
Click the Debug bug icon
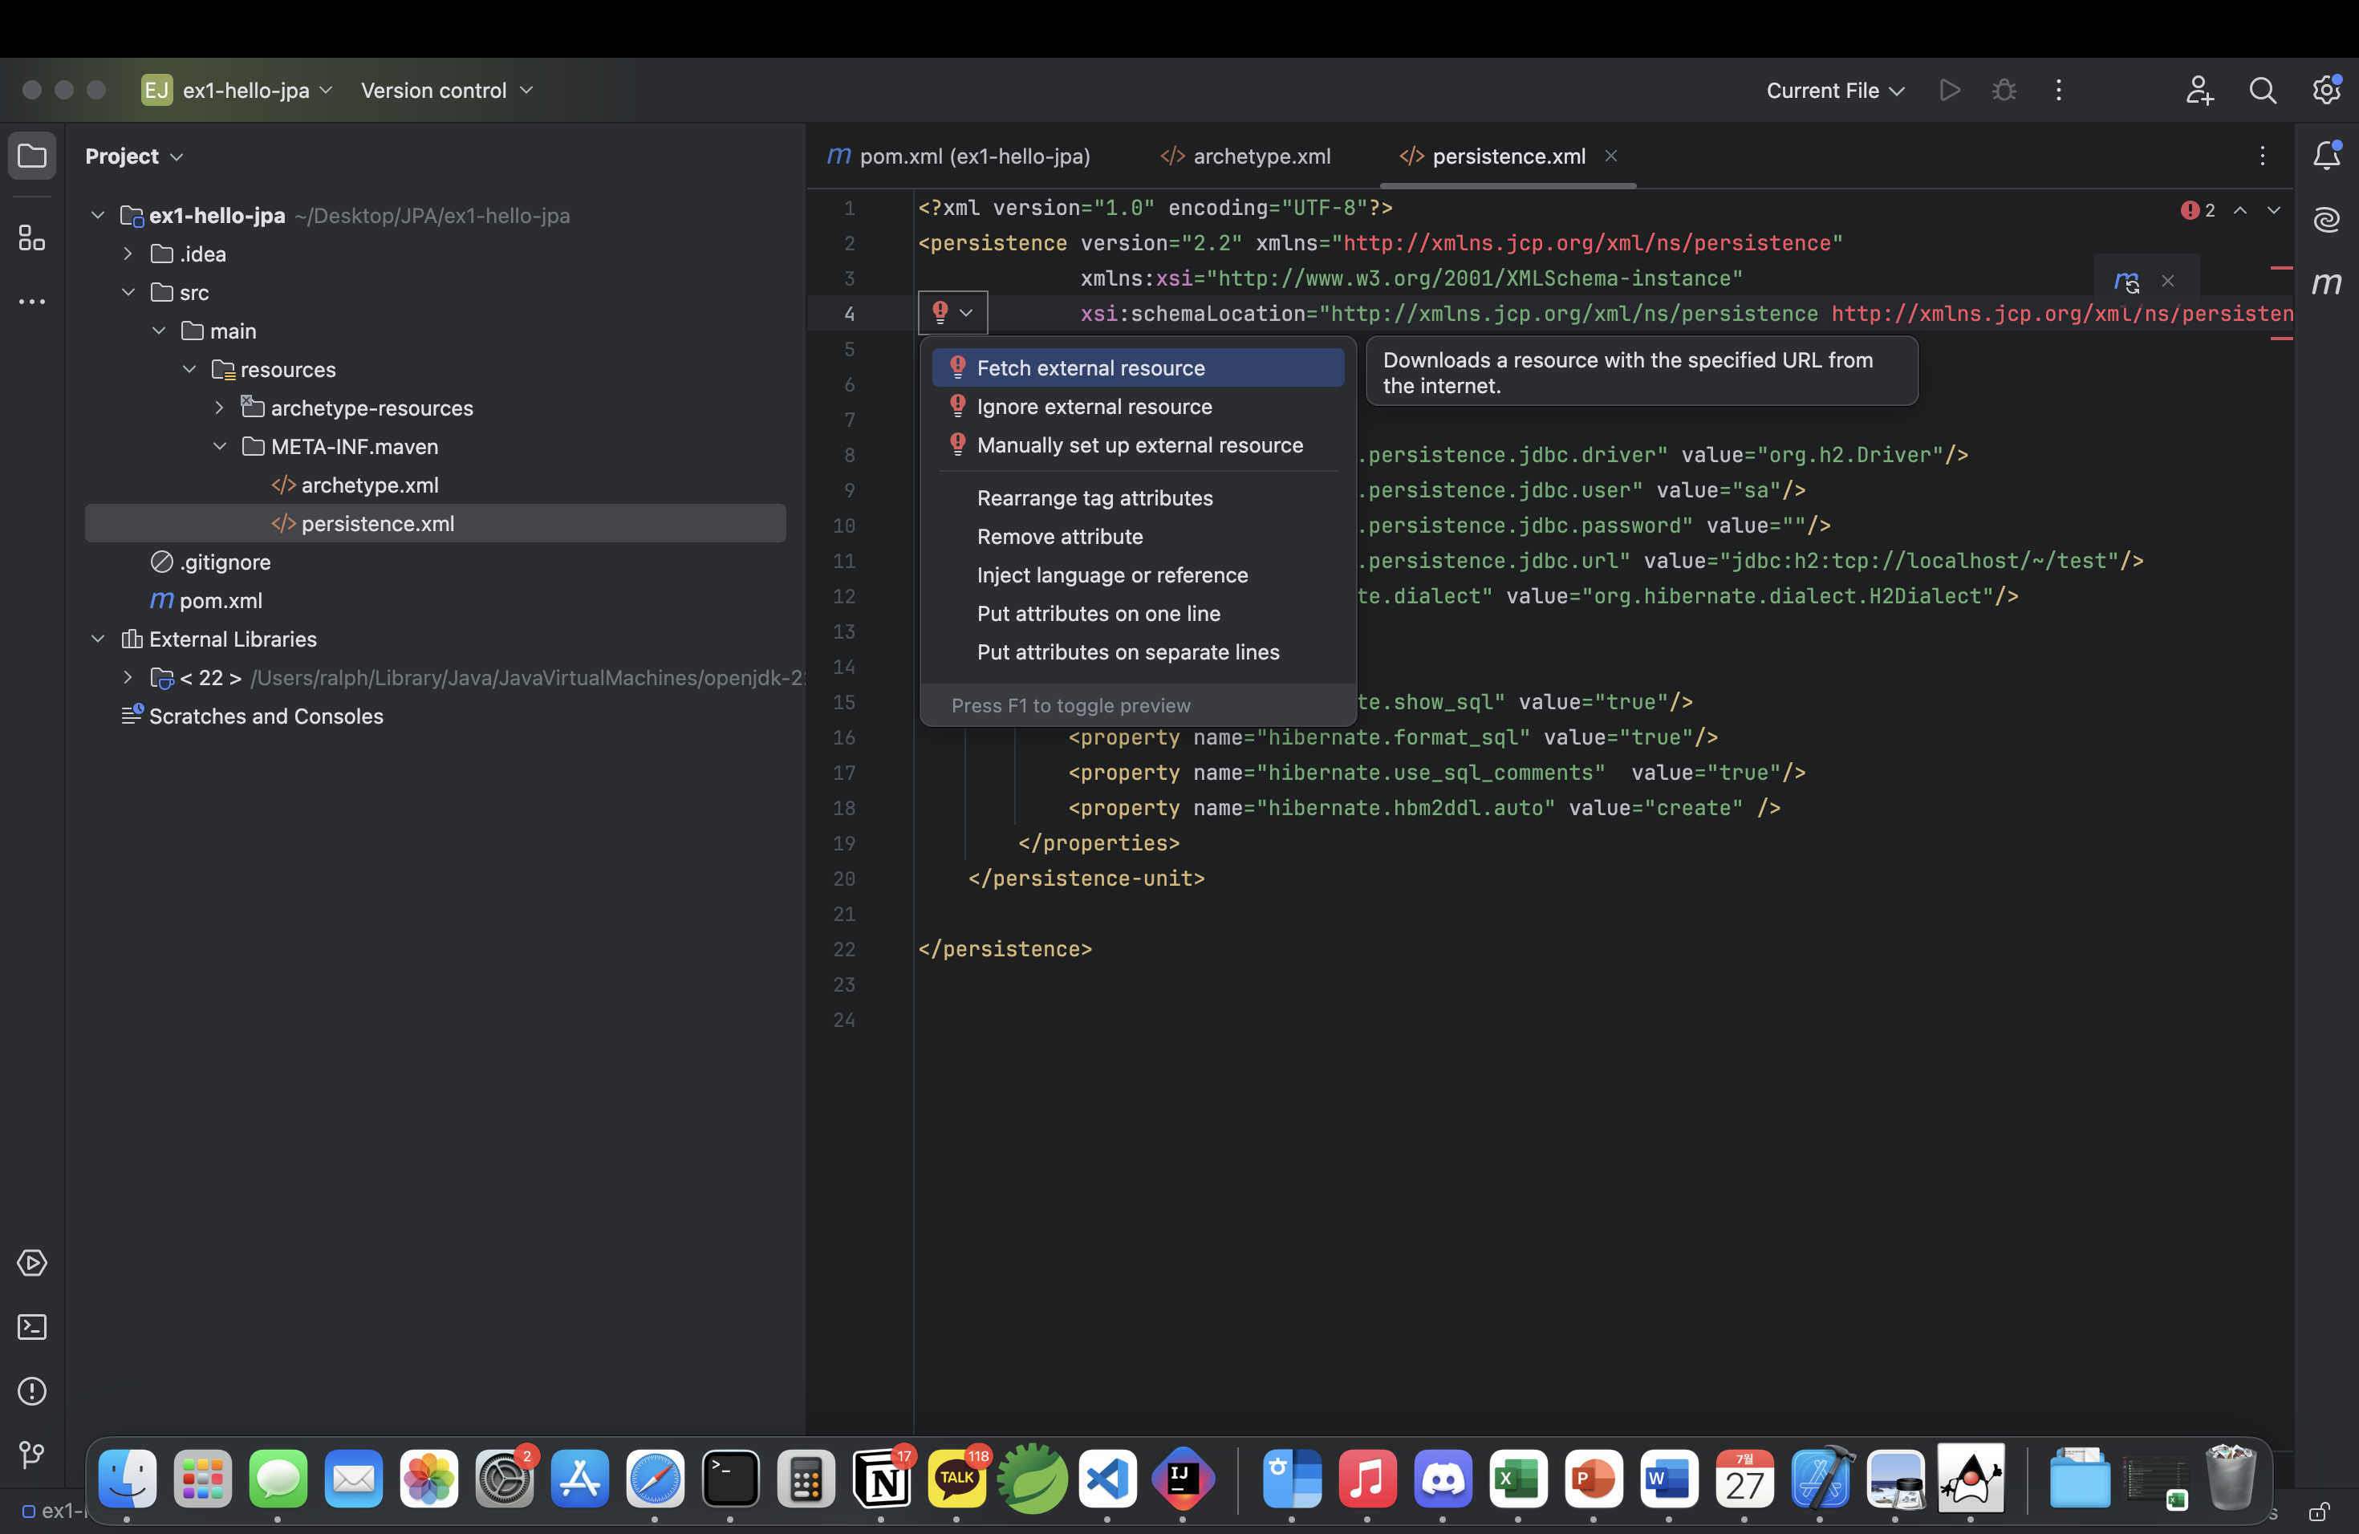(x=2004, y=90)
